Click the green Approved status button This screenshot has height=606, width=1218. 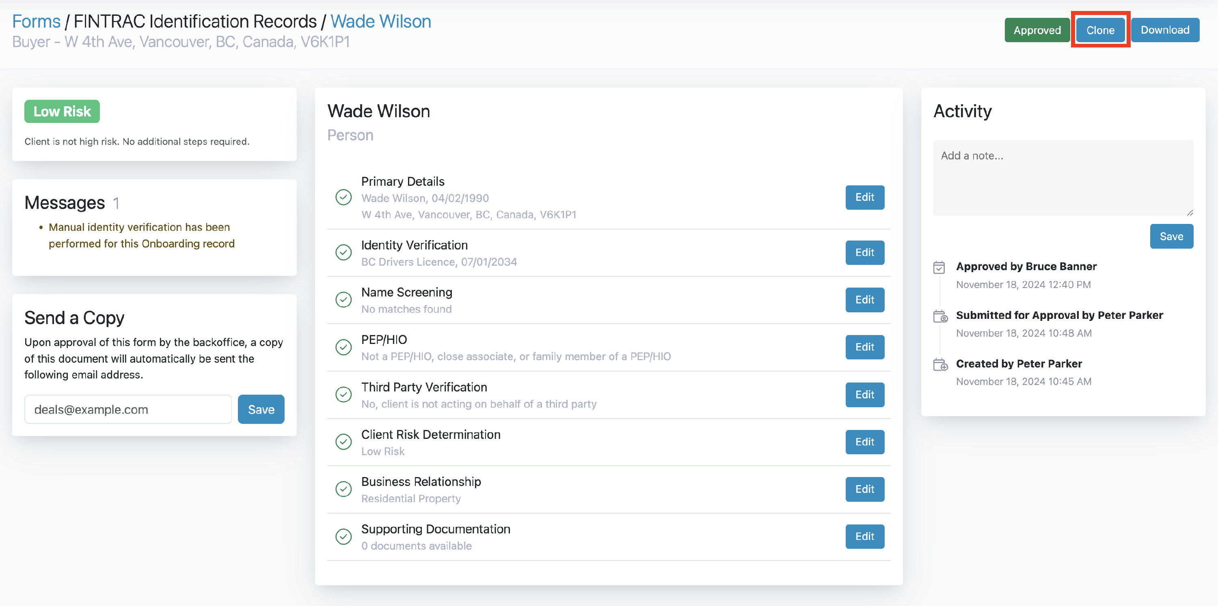click(1037, 30)
